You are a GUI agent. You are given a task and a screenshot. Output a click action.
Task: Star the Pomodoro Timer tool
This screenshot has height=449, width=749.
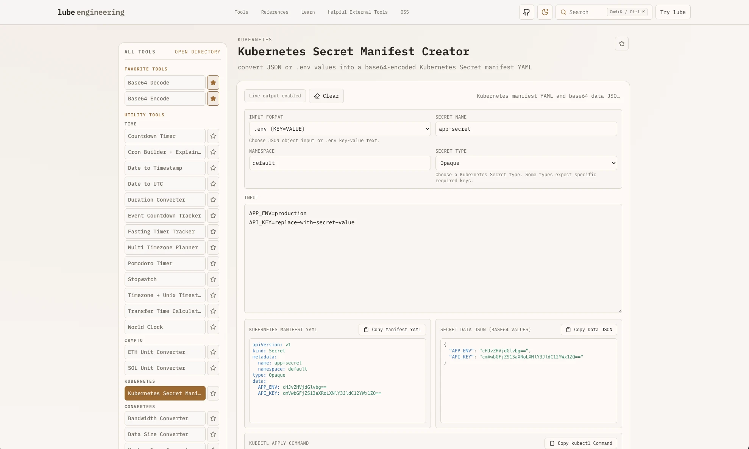213,263
